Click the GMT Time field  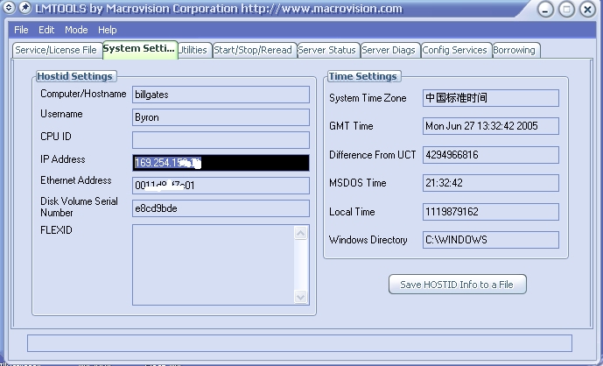(x=491, y=126)
